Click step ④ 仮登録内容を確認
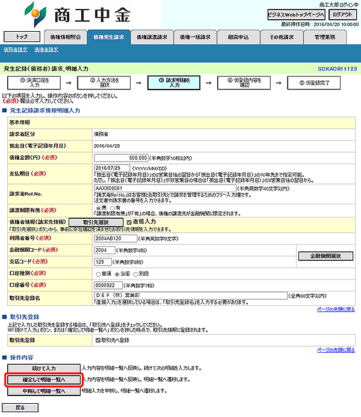This screenshot has width=361, height=417. pos(244,83)
